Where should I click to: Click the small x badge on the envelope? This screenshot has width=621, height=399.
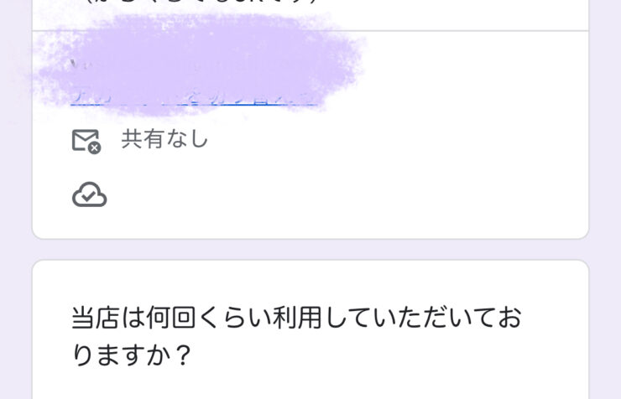95,148
